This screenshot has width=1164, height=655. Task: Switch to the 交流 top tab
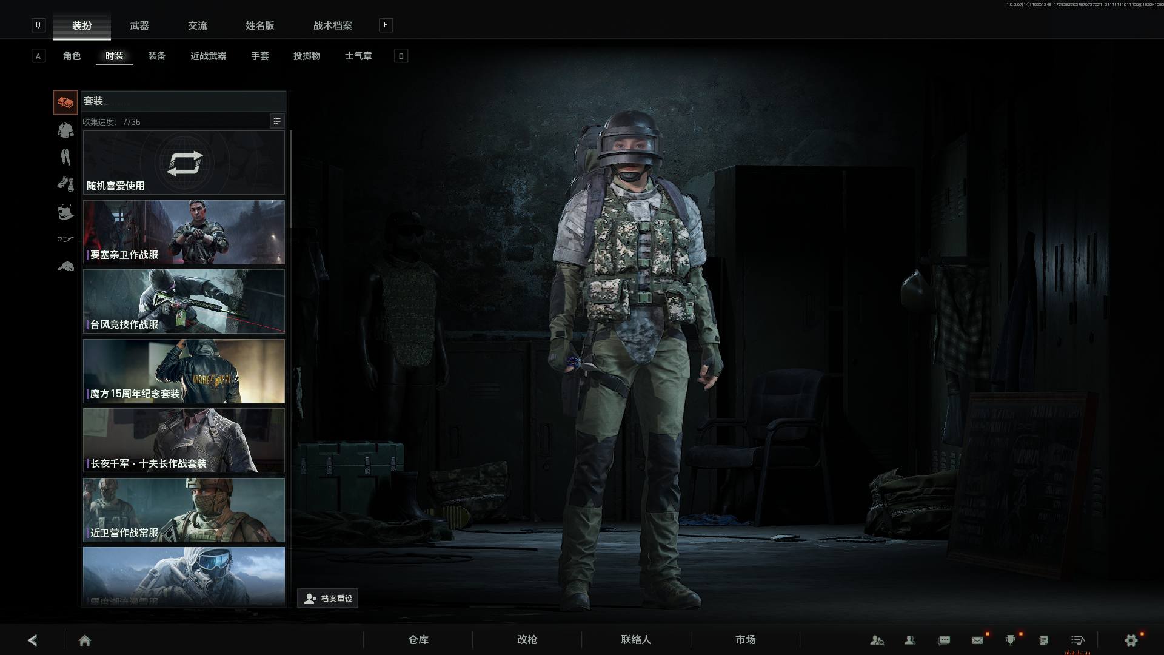(198, 25)
